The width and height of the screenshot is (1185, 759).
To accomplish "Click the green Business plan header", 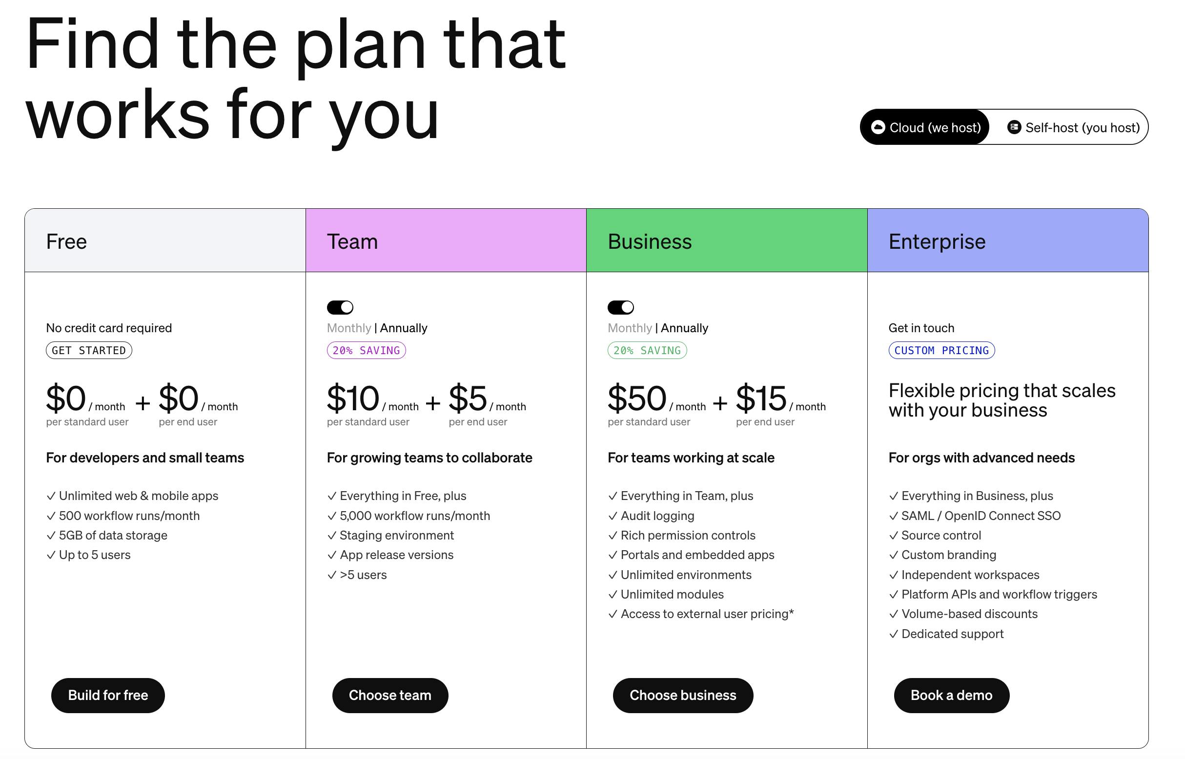I will click(726, 241).
